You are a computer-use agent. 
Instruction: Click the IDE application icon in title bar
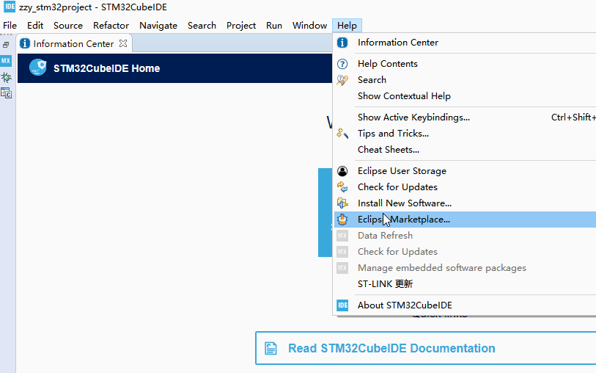[10, 7]
